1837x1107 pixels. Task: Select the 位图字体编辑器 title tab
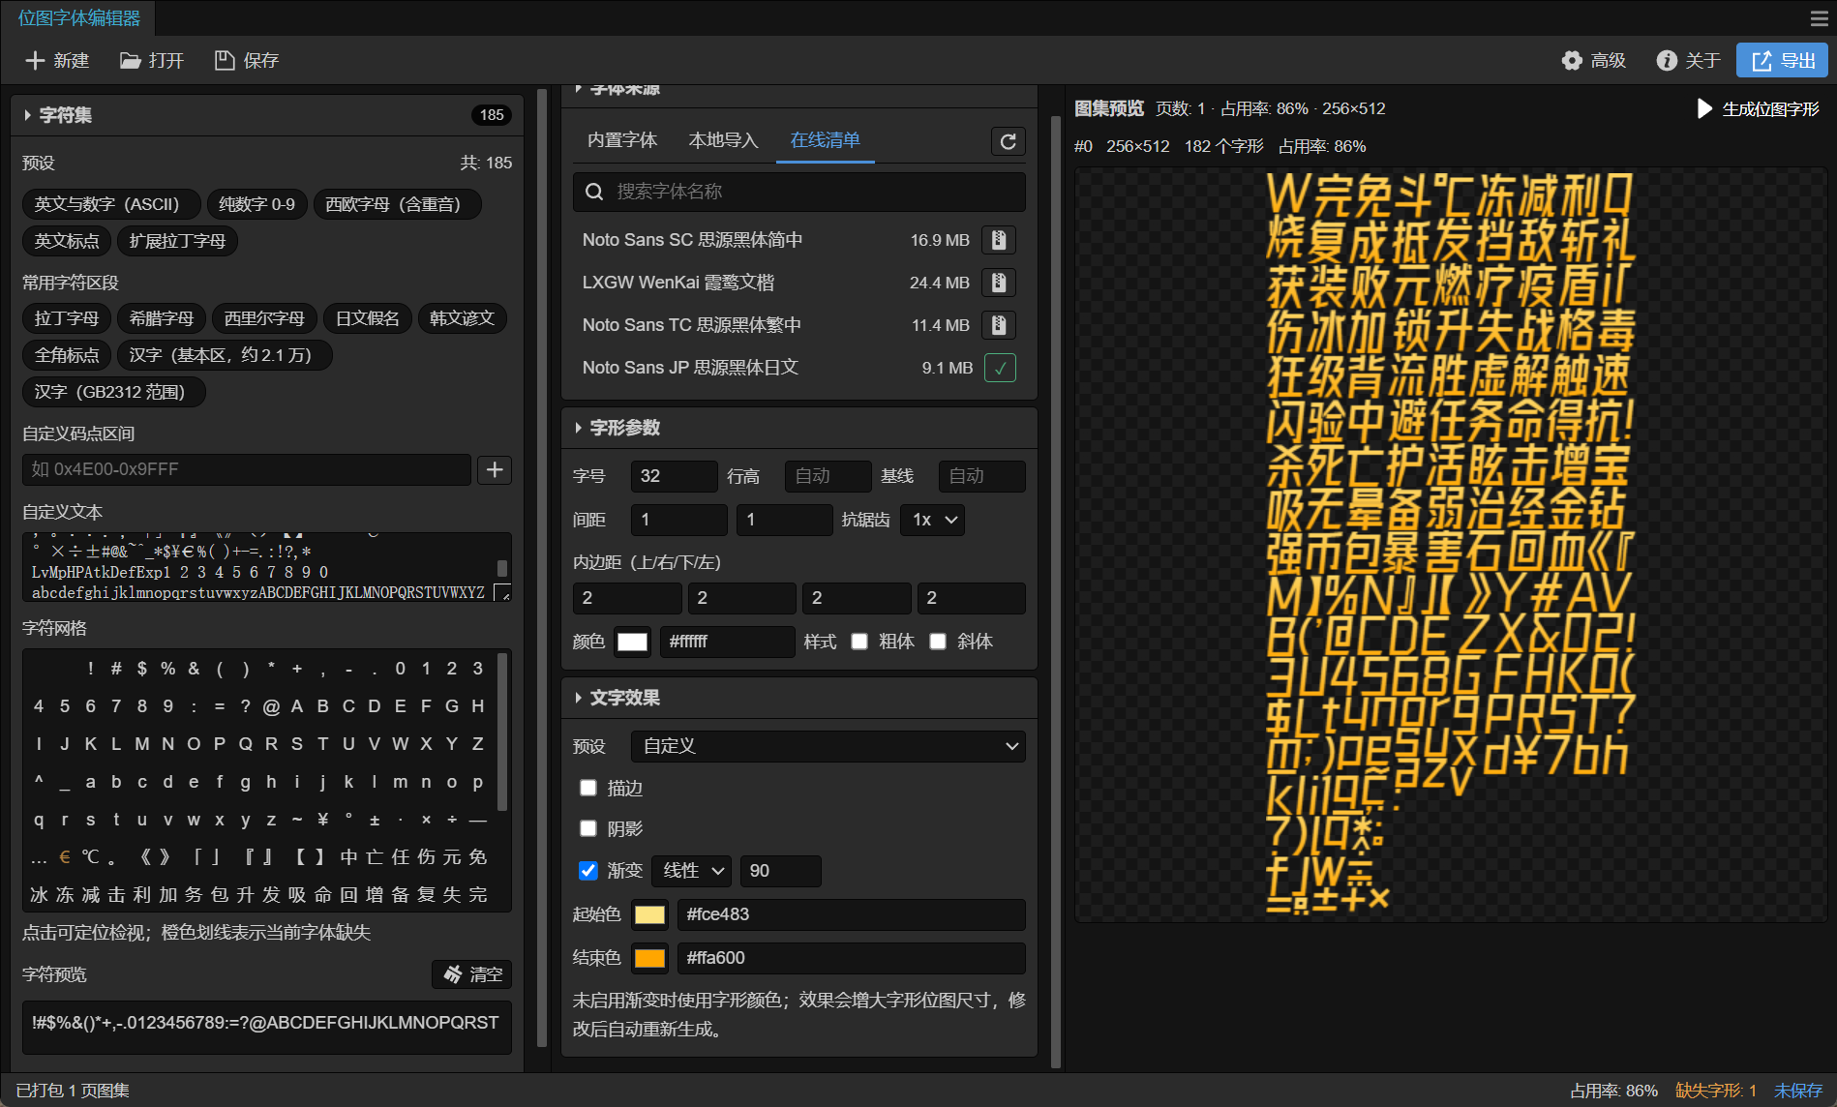(x=78, y=18)
